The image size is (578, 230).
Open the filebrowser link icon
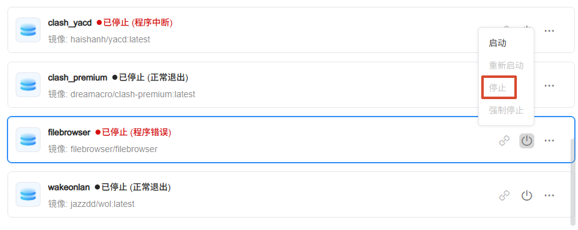(x=504, y=141)
